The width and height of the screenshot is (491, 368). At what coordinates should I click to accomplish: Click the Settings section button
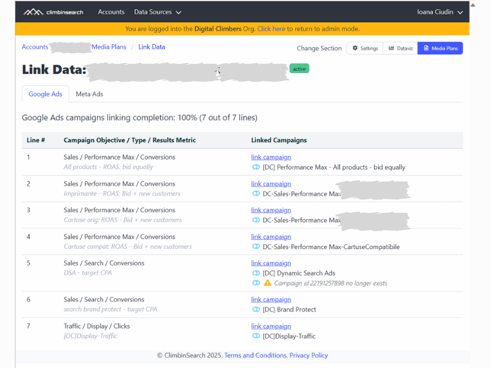click(365, 48)
